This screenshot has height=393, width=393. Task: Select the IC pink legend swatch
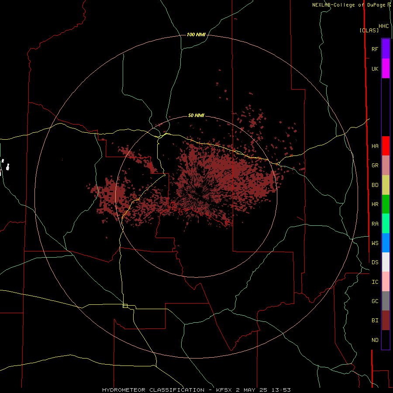click(x=386, y=282)
